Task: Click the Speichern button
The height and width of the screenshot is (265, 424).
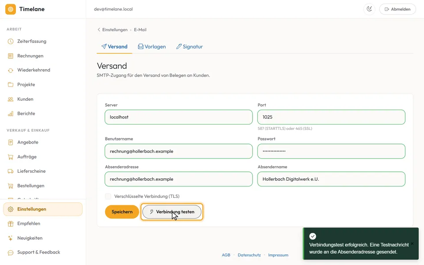Action: pos(122,212)
